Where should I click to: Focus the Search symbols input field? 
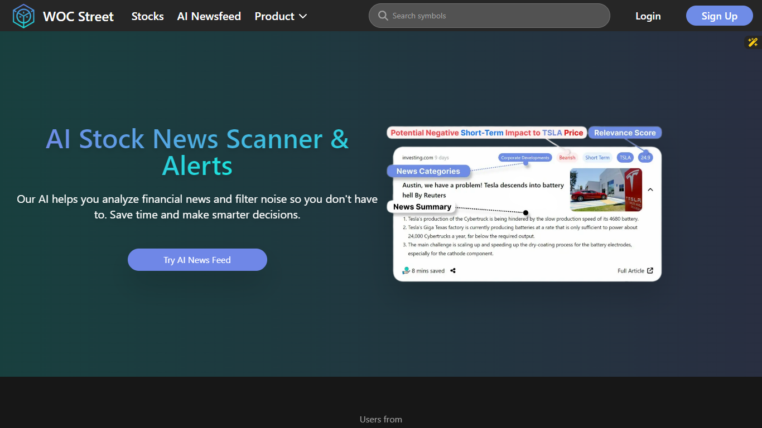click(x=489, y=16)
